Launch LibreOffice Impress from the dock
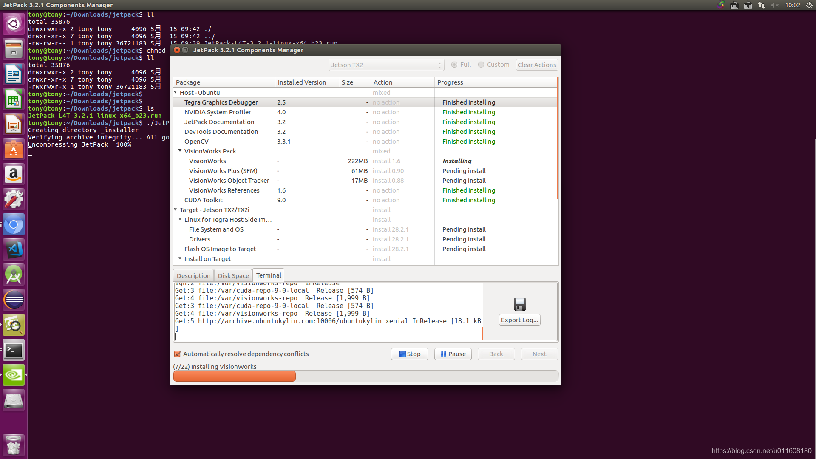 (x=14, y=124)
